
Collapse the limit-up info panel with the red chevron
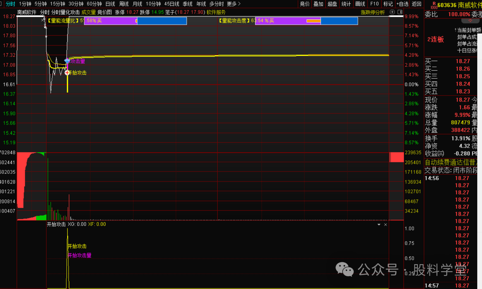[470, 21]
